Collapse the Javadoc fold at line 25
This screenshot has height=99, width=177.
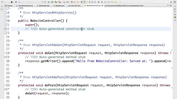click(10, 41)
